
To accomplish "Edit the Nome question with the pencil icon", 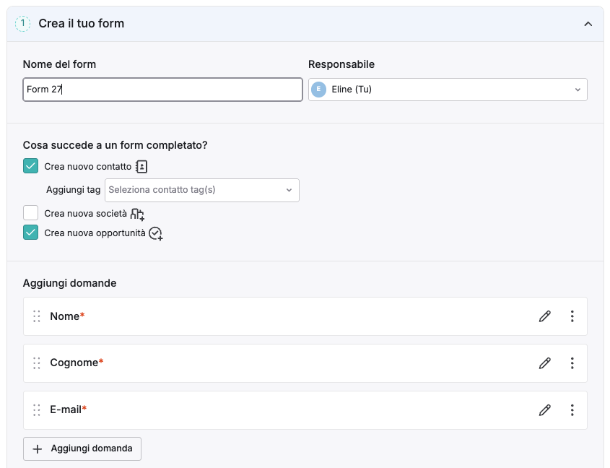I will pos(544,316).
